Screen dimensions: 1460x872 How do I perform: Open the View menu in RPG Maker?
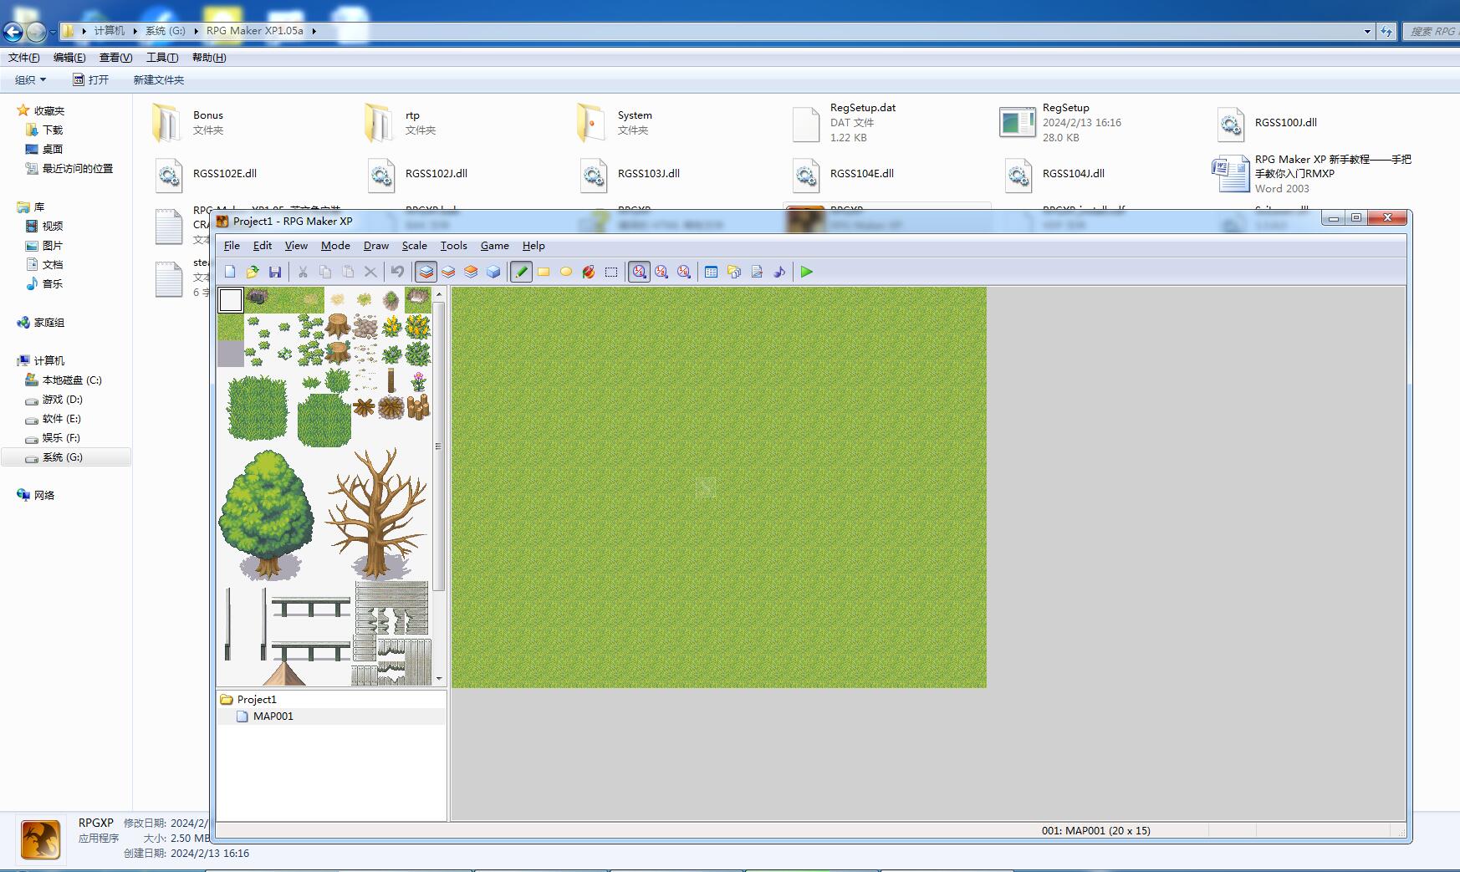(x=296, y=246)
